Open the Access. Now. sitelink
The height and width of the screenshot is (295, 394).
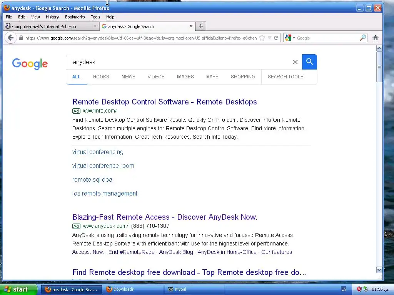[x=88, y=252]
